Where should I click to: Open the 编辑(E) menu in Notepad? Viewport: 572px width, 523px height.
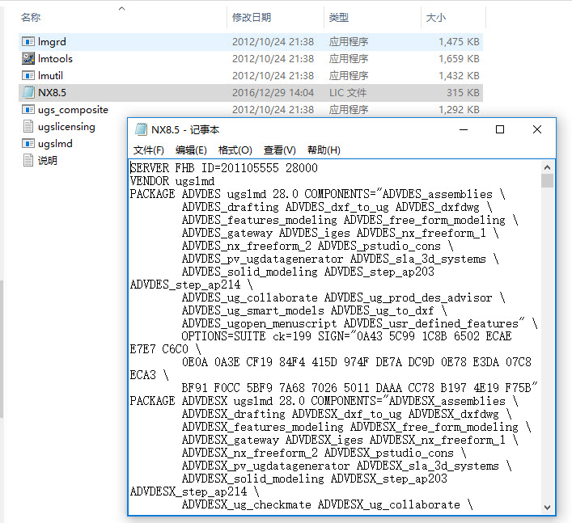pyautogui.click(x=191, y=150)
